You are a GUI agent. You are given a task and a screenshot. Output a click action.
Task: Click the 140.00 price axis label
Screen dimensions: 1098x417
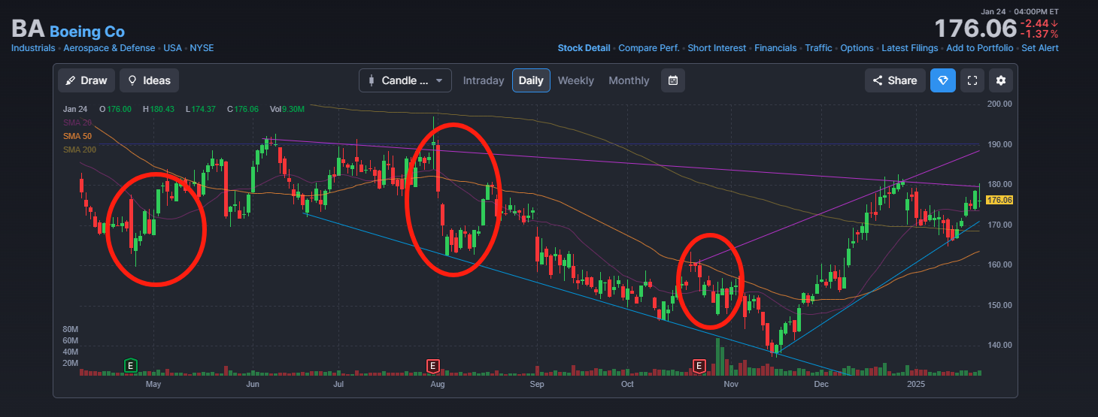[x=999, y=346]
